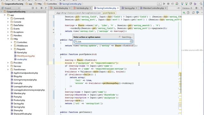Image resolution: width=204 pixels, height=115 pixels.
Task: Click the app breadcrumb in navigation bar
Action: pyautogui.click(x=29, y=4)
